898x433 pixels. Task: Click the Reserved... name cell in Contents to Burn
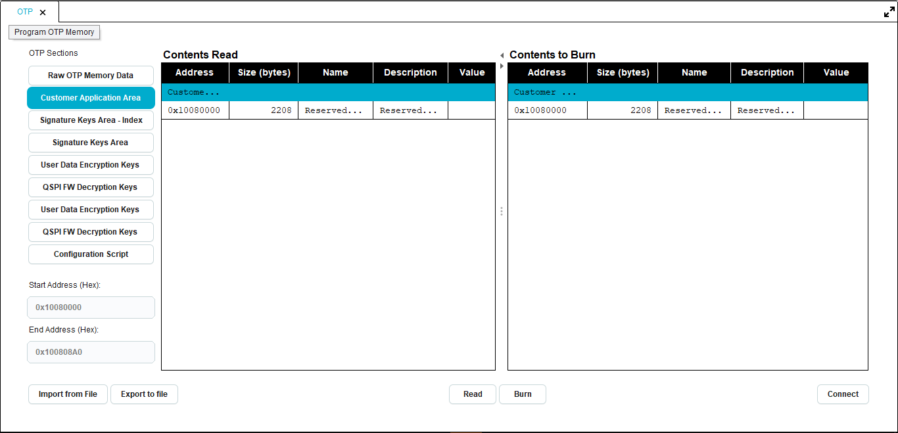pyautogui.click(x=694, y=110)
